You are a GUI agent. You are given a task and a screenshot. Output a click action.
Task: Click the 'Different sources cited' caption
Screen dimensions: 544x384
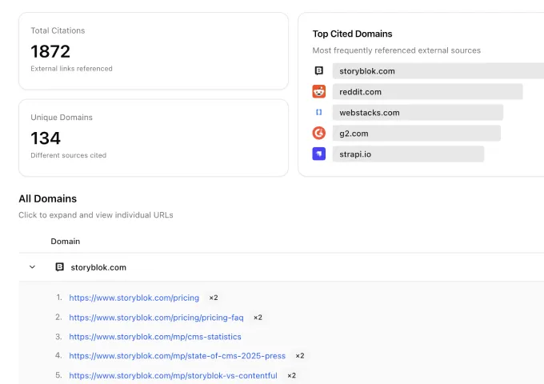[x=68, y=155]
